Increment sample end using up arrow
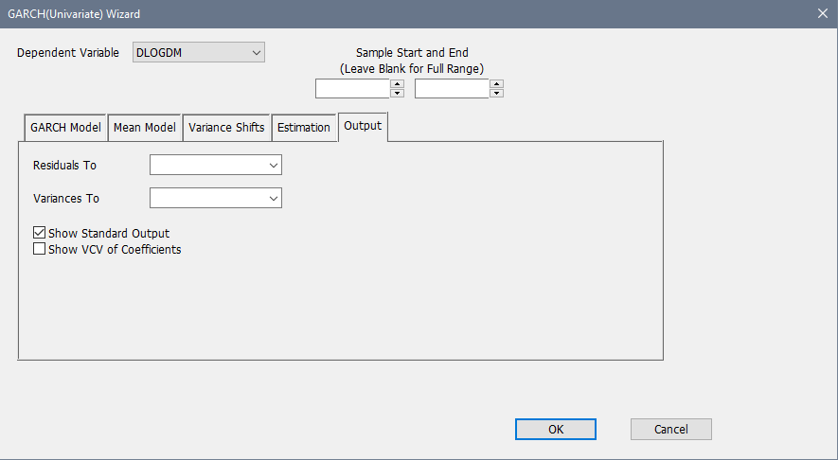 tap(497, 84)
